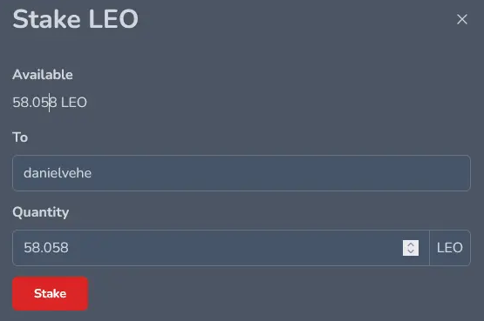The image size is (484, 321).
Task: Close the Stake LEO dialog
Action: (462, 19)
